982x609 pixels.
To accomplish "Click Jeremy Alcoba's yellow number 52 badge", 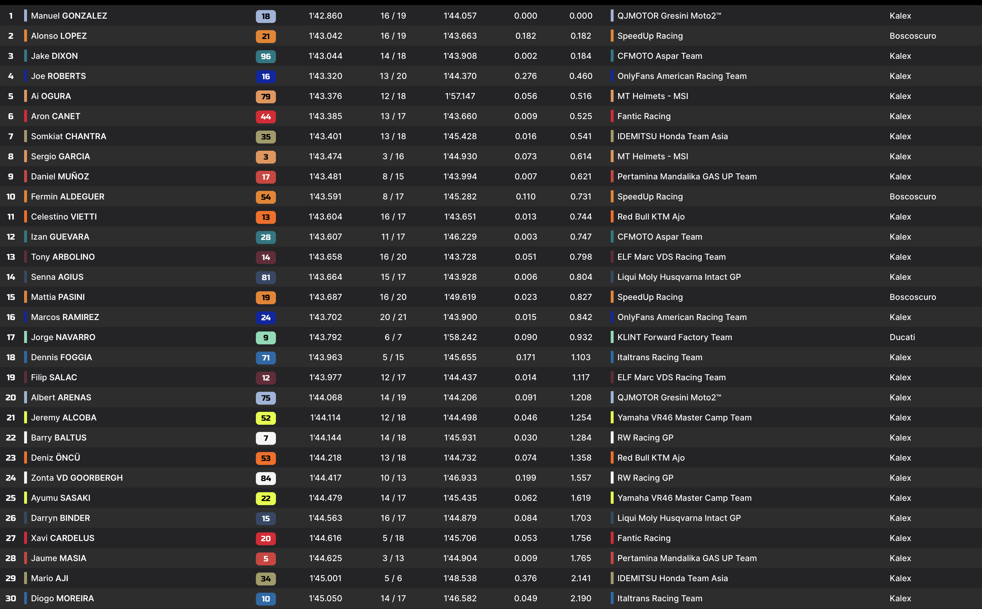I will [x=266, y=418].
